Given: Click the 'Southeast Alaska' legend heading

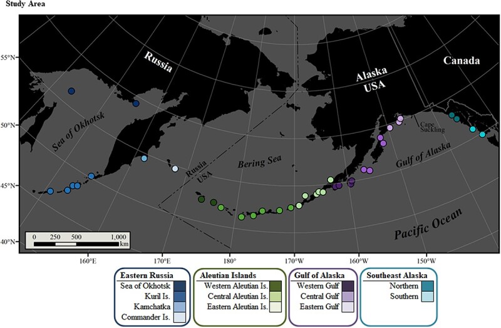Looking at the screenshot, I should point(397,275).
